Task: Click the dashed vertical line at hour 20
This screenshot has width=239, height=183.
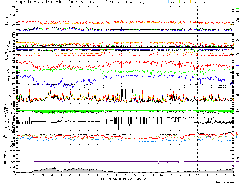Action: click(197, 78)
